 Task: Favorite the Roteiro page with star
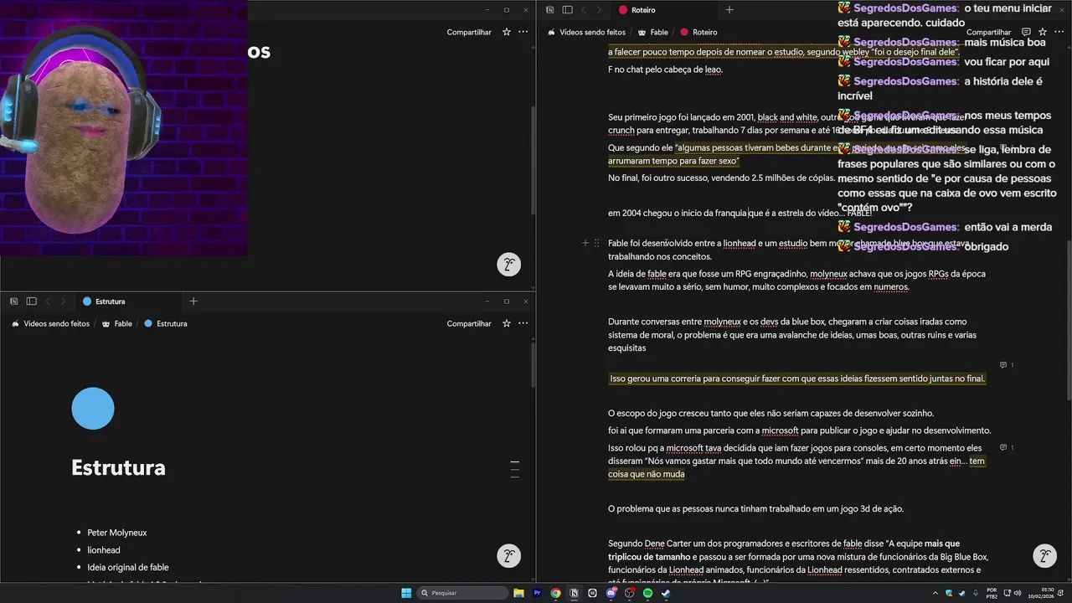pos(1042,32)
